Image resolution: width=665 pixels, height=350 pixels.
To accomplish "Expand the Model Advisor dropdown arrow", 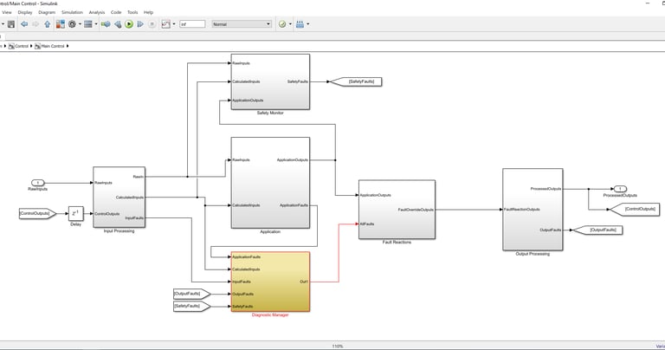I will [291, 24].
